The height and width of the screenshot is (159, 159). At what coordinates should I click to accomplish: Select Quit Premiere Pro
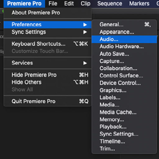pyautogui.click(x=48, y=101)
